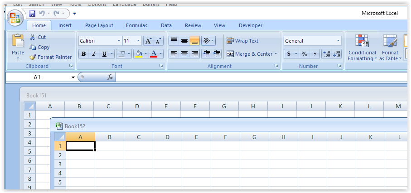Open underline style dropdown arrow
Viewport: 411px width, 193px height.
(x=111, y=54)
